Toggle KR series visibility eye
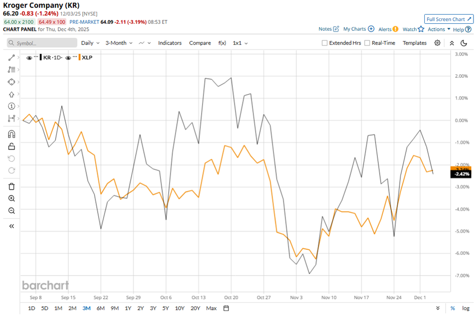Image resolution: width=476 pixels, height=316 pixels. coord(29,58)
